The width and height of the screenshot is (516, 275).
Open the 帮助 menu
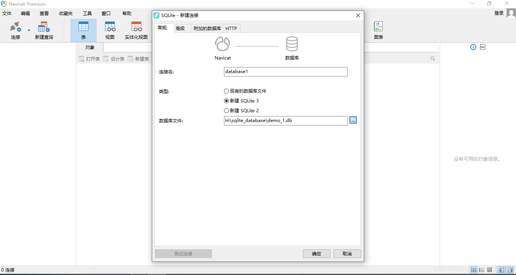(127, 13)
